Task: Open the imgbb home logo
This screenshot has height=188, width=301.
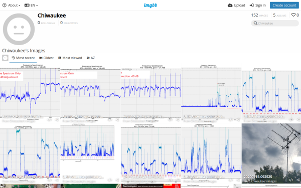Action: click(x=150, y=6)
